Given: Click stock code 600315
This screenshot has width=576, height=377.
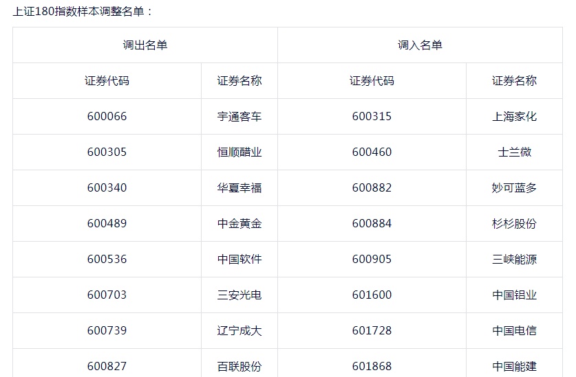Looking at the screenshot, I should pyautogui.click(x=372, y=116).
